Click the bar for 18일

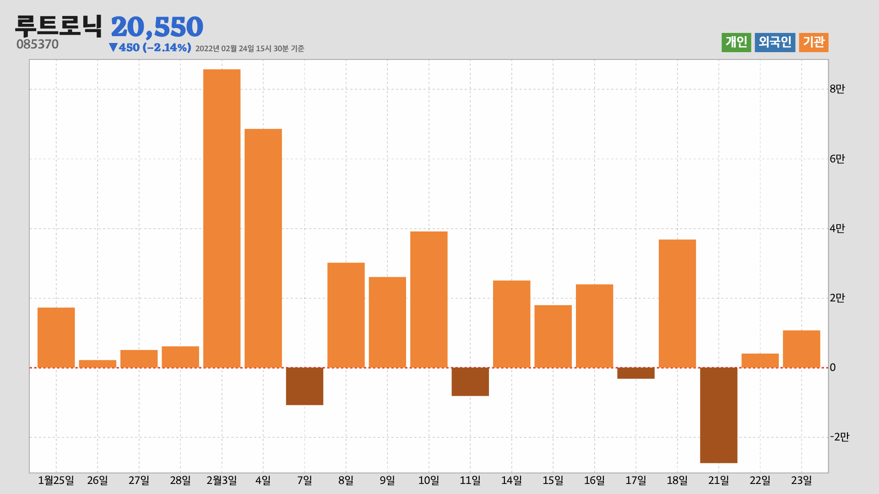pos(678,304)
